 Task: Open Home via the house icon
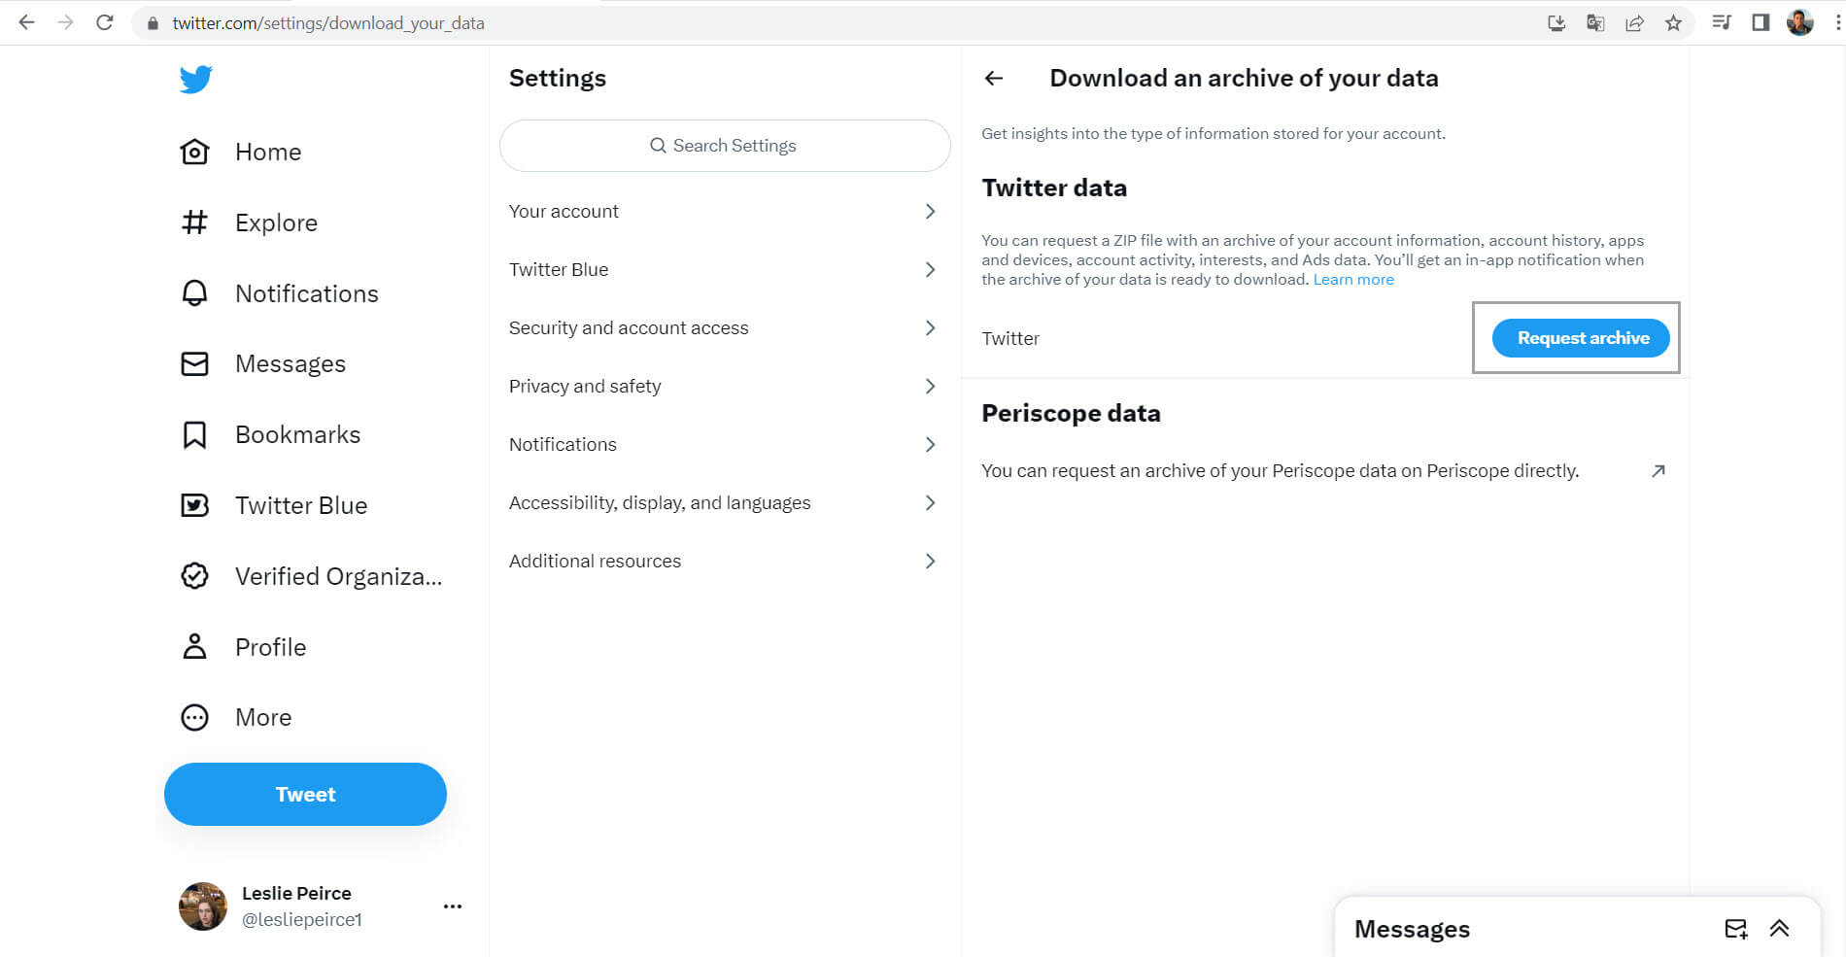(194, 152)
